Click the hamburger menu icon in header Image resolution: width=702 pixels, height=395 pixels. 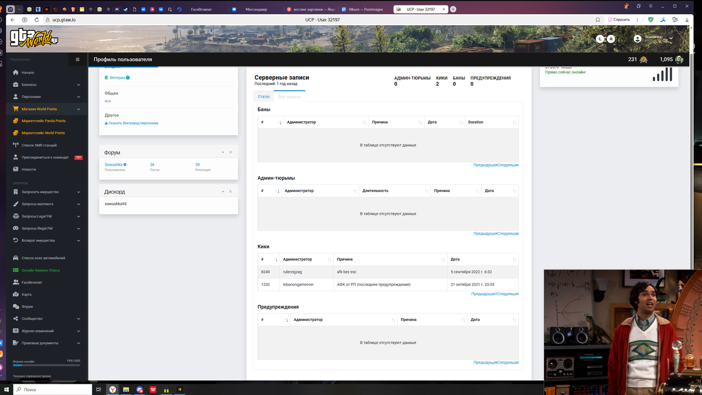(78, 59)
